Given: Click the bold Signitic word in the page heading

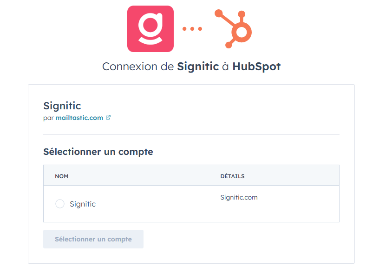Looking at the screenshot, I should tap(198, 67).
